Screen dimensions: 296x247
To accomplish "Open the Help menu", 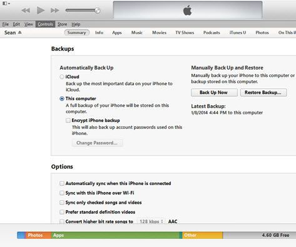I will (x=76, y=24).
